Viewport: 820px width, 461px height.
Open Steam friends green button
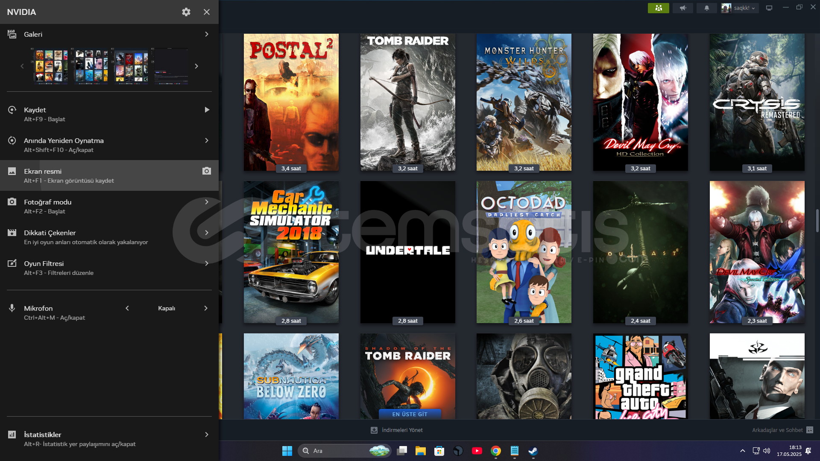pyautogui.click(x=659, y=8)
